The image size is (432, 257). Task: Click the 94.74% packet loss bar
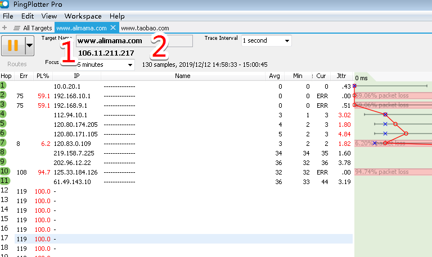tap(393, 172)
